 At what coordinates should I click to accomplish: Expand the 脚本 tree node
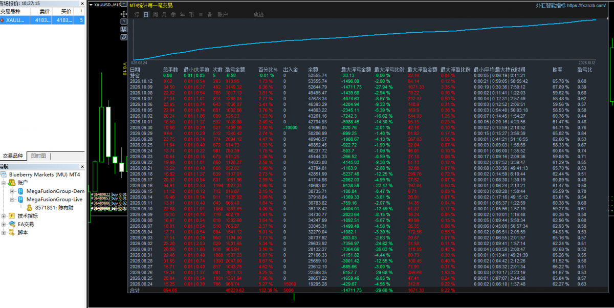click(x=4, y=232)
